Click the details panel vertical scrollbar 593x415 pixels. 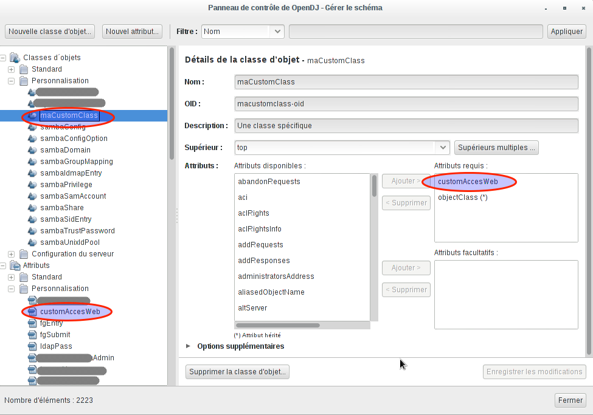pyautogui.click(x=589, y=201)
